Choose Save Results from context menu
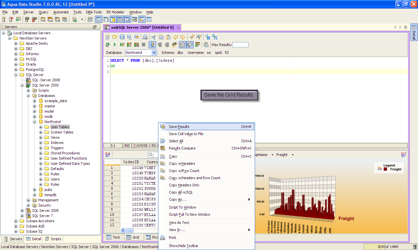418x250 pixels. pos(179,127)
